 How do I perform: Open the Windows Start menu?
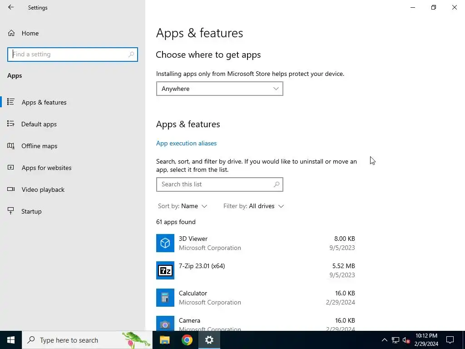pyautogui.click(x=11, y=340)
